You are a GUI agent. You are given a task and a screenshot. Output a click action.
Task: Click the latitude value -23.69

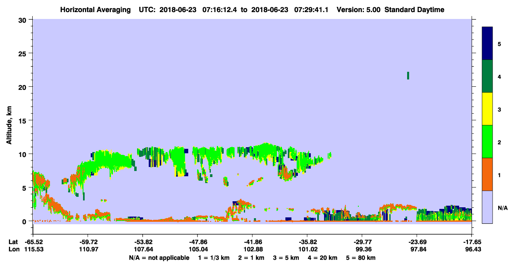click(x=416, y=242)
